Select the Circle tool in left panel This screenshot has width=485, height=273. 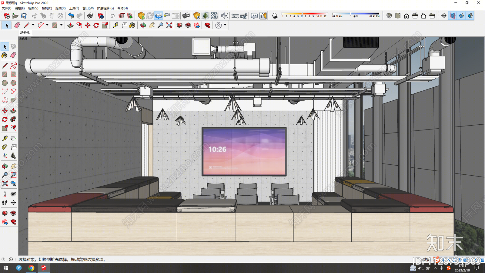pos(5,83)
